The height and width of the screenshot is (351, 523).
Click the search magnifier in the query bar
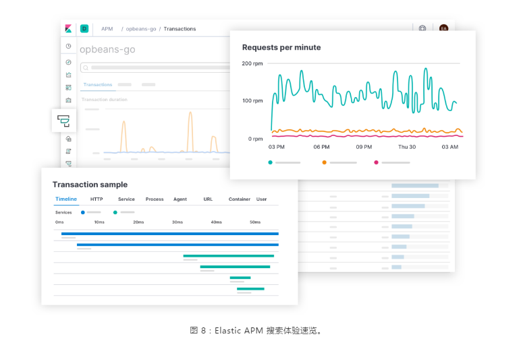point(86,67)
